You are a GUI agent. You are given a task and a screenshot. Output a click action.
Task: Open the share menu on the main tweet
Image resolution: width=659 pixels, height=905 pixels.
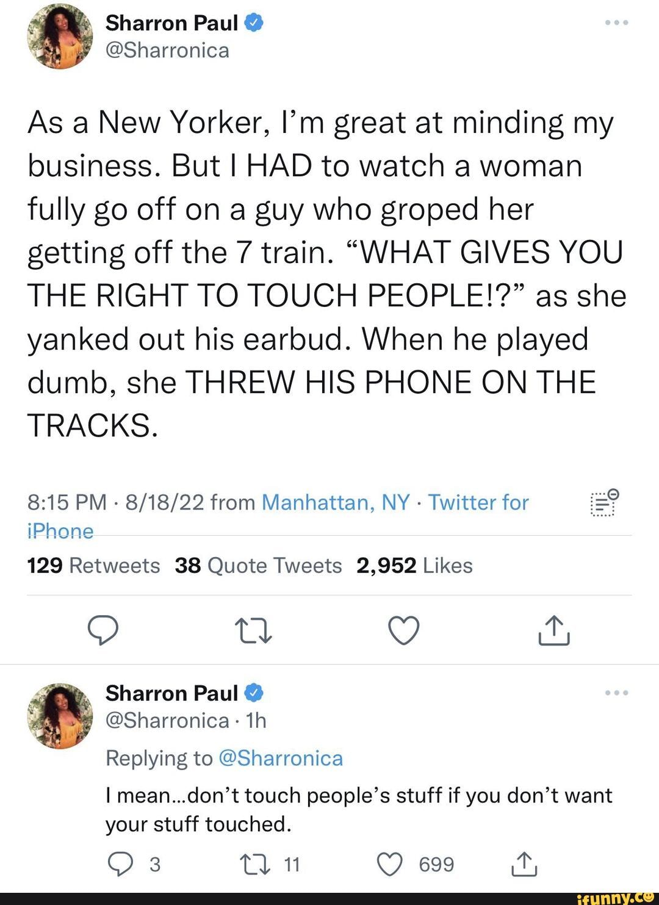(x=554, y=632)
